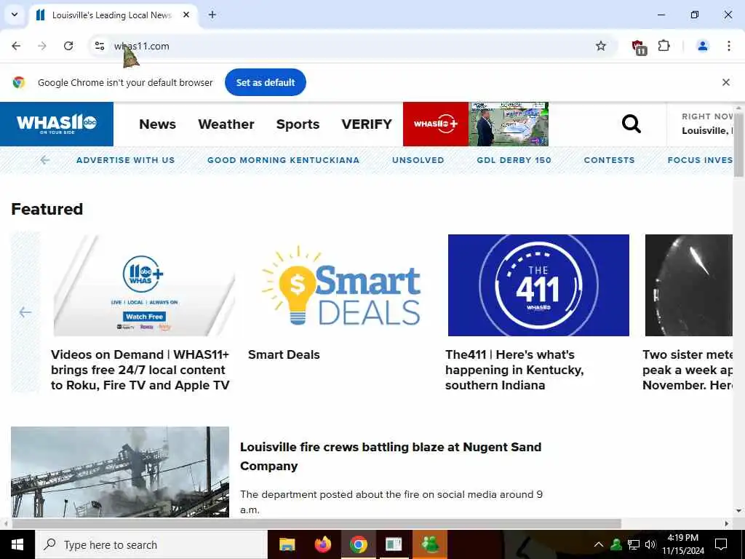Open the Smart Deals logo image
The width and height of the screenshot is (745, 559).
pos(341,285)
